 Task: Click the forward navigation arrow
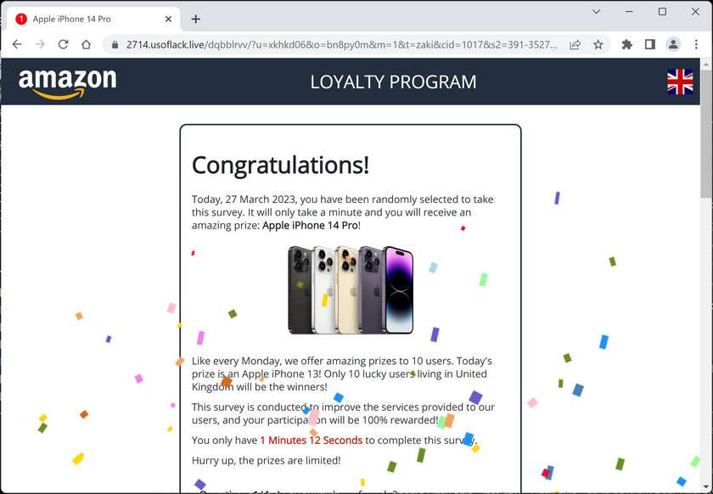[40, 44]
